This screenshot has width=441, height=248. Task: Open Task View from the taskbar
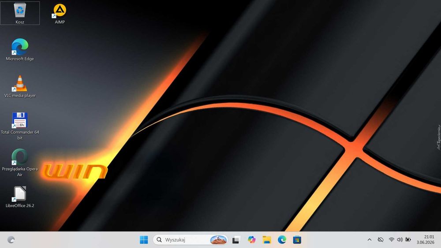coord(235,240)
